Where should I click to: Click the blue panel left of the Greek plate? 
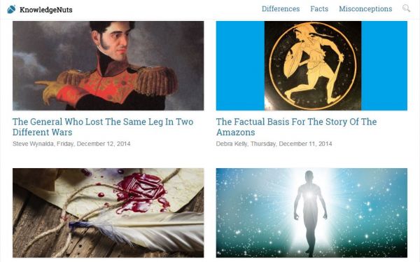pos(240,66)
